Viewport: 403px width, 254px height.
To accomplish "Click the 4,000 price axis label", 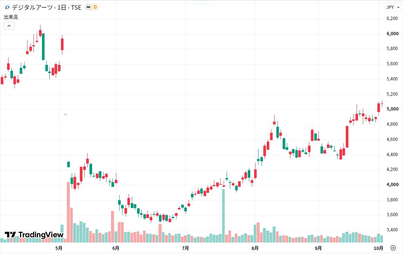I will click(393, 184).
